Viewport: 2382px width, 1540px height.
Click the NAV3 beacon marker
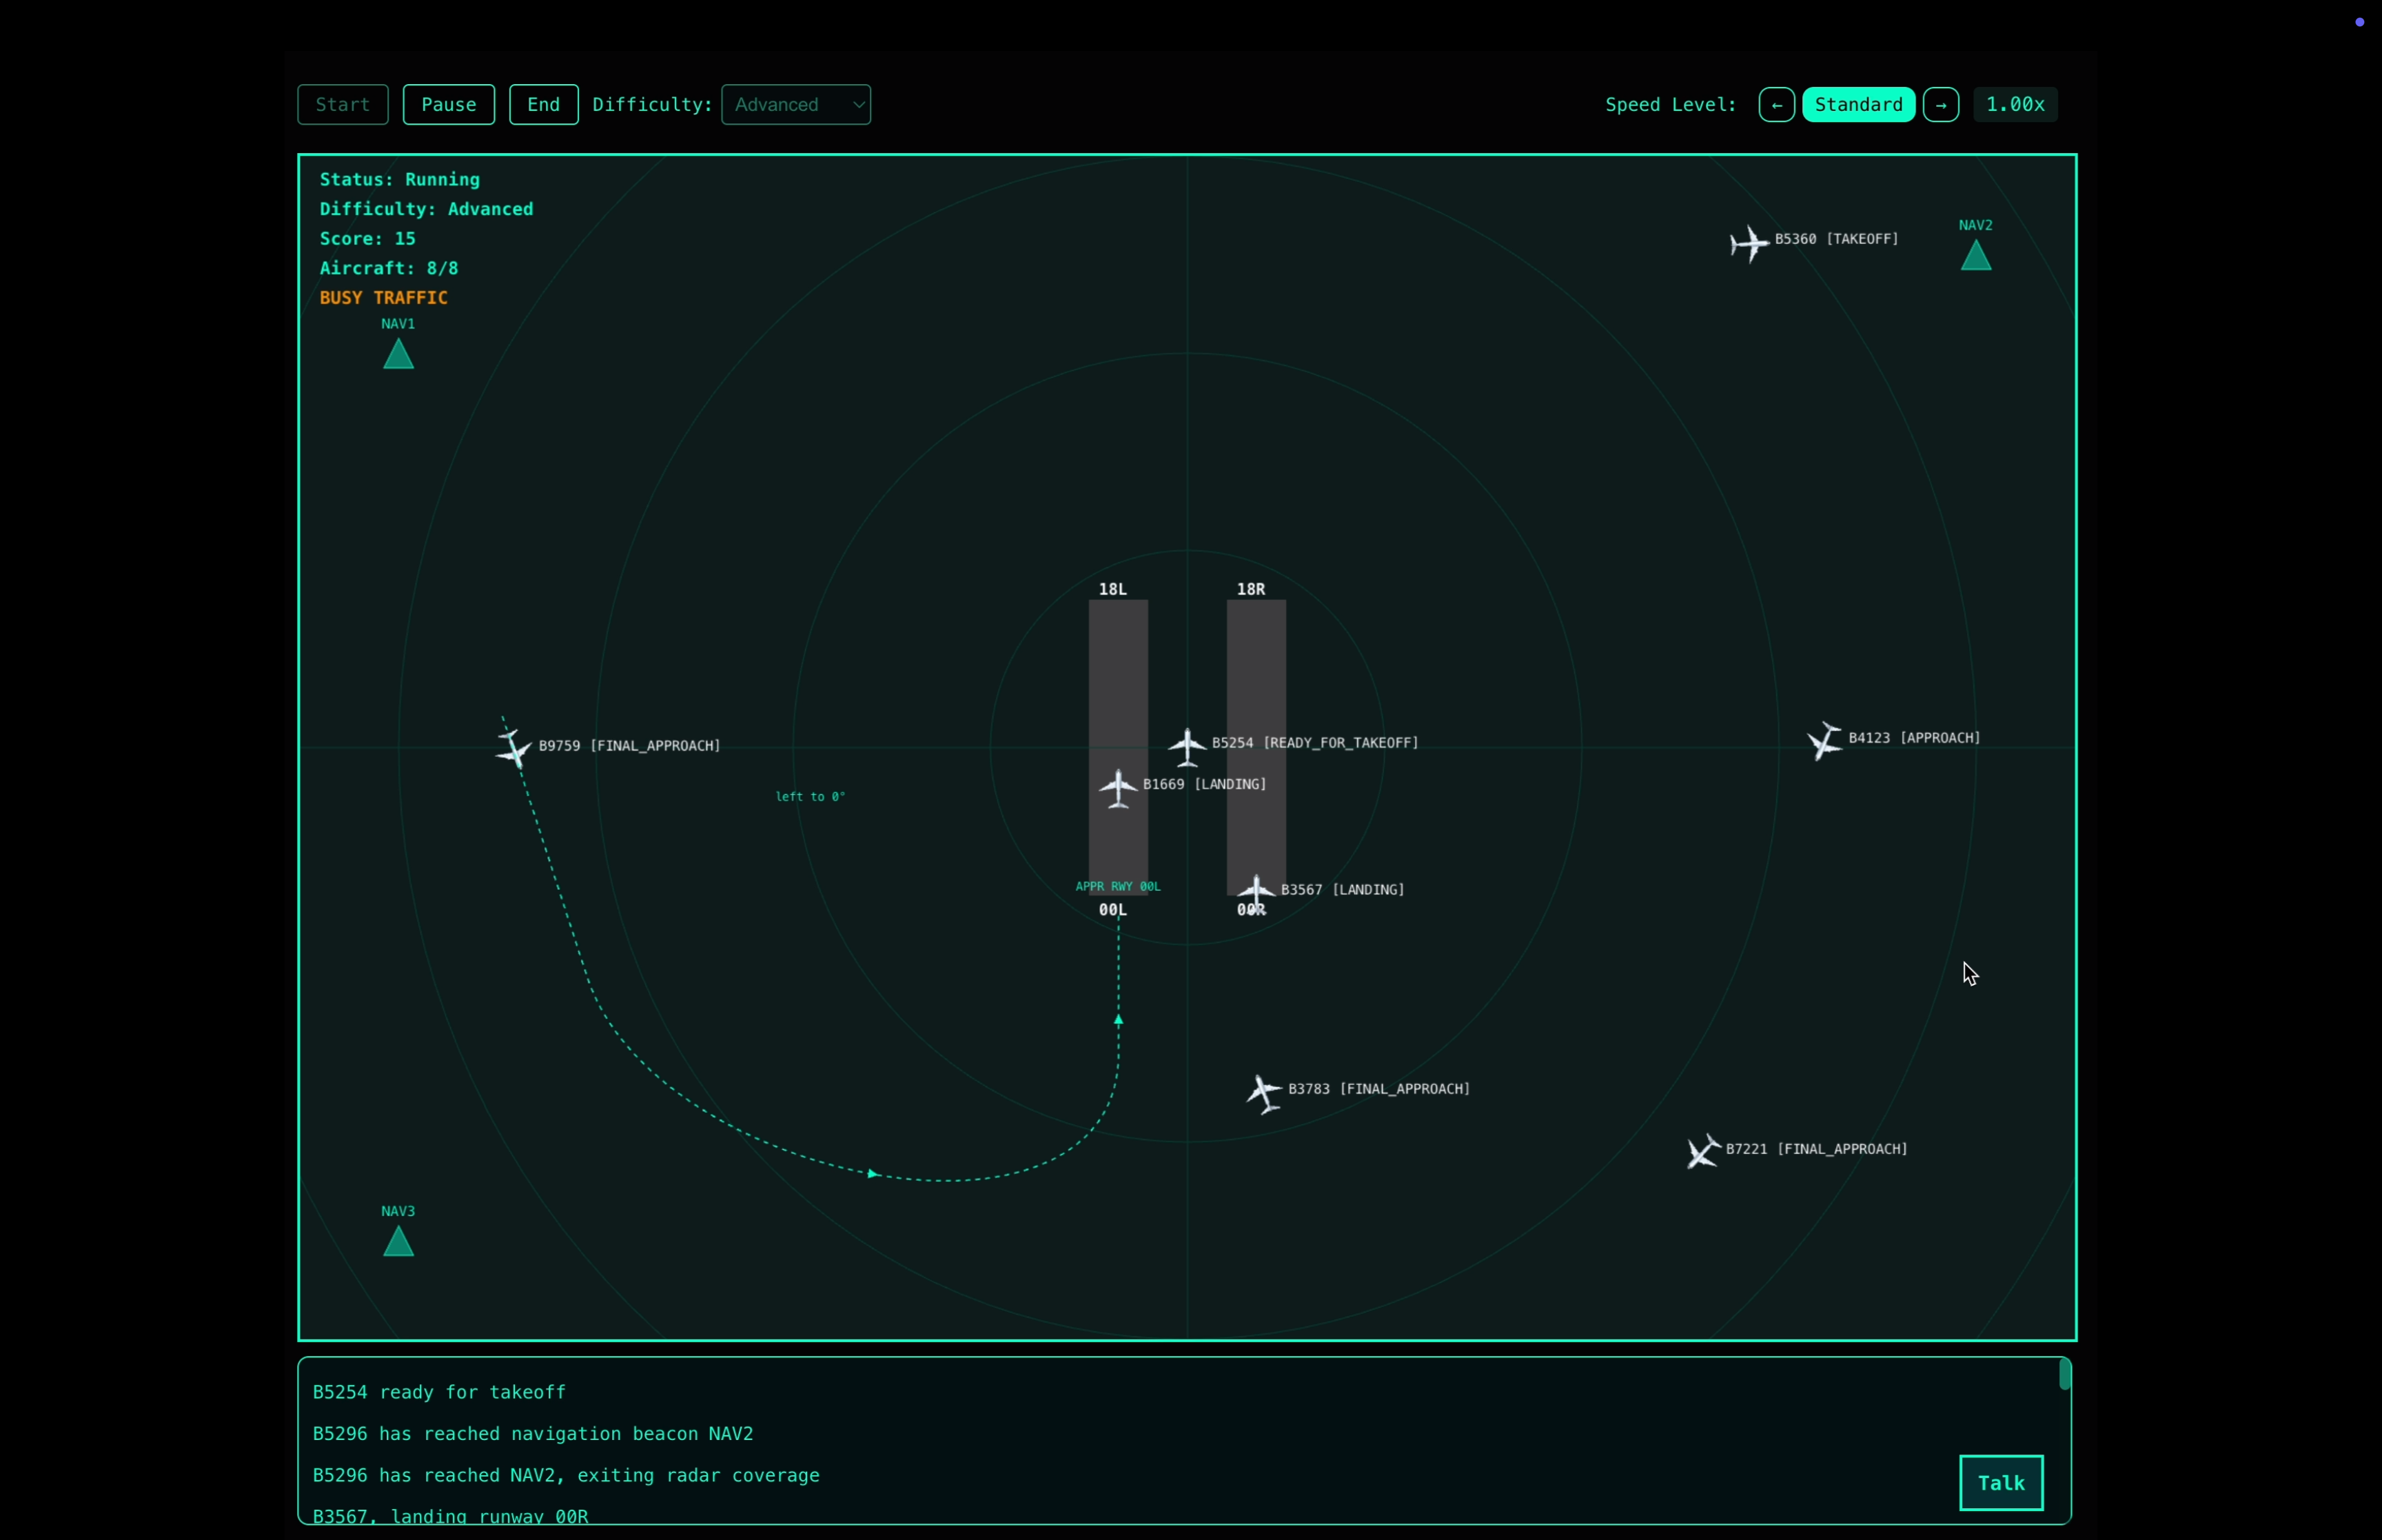click(399, 1241)
